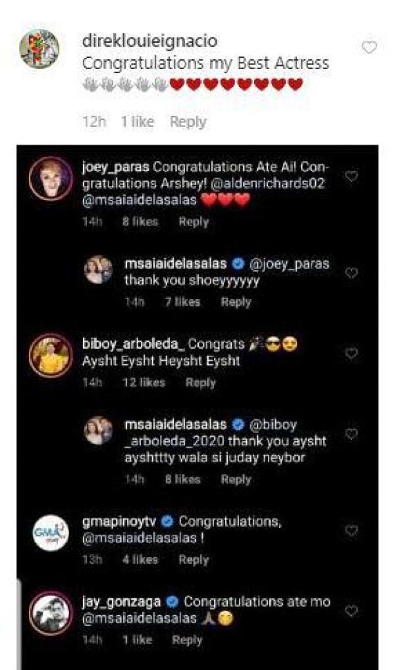Like biboy_arboleda_'s Congrats comment
Viewport: 395px width, 670px height.
click(x=352, y=354)
